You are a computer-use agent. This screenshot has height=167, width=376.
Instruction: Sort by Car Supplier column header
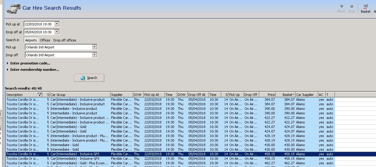(x=306, y=95)
